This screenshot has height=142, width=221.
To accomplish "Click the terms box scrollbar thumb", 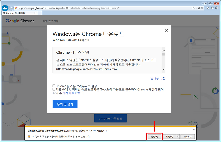I will click(164, 54).
